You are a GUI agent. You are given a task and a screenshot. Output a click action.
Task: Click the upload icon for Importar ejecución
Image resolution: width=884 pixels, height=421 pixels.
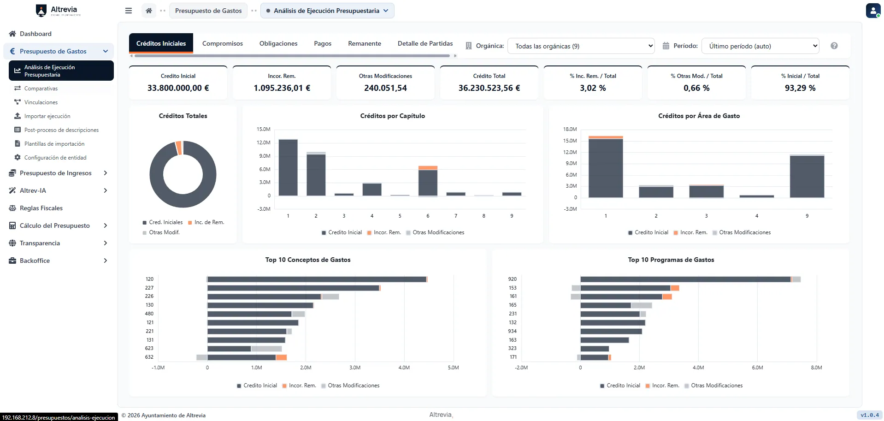point(18,116)
